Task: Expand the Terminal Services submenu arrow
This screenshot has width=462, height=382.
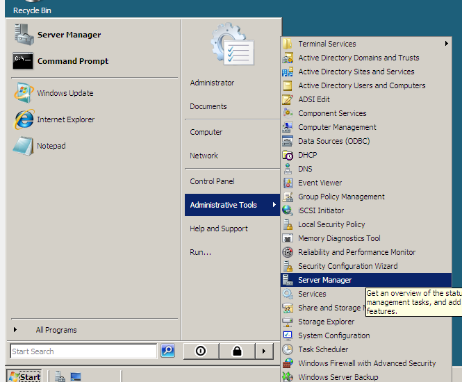Action: (447, 44)
